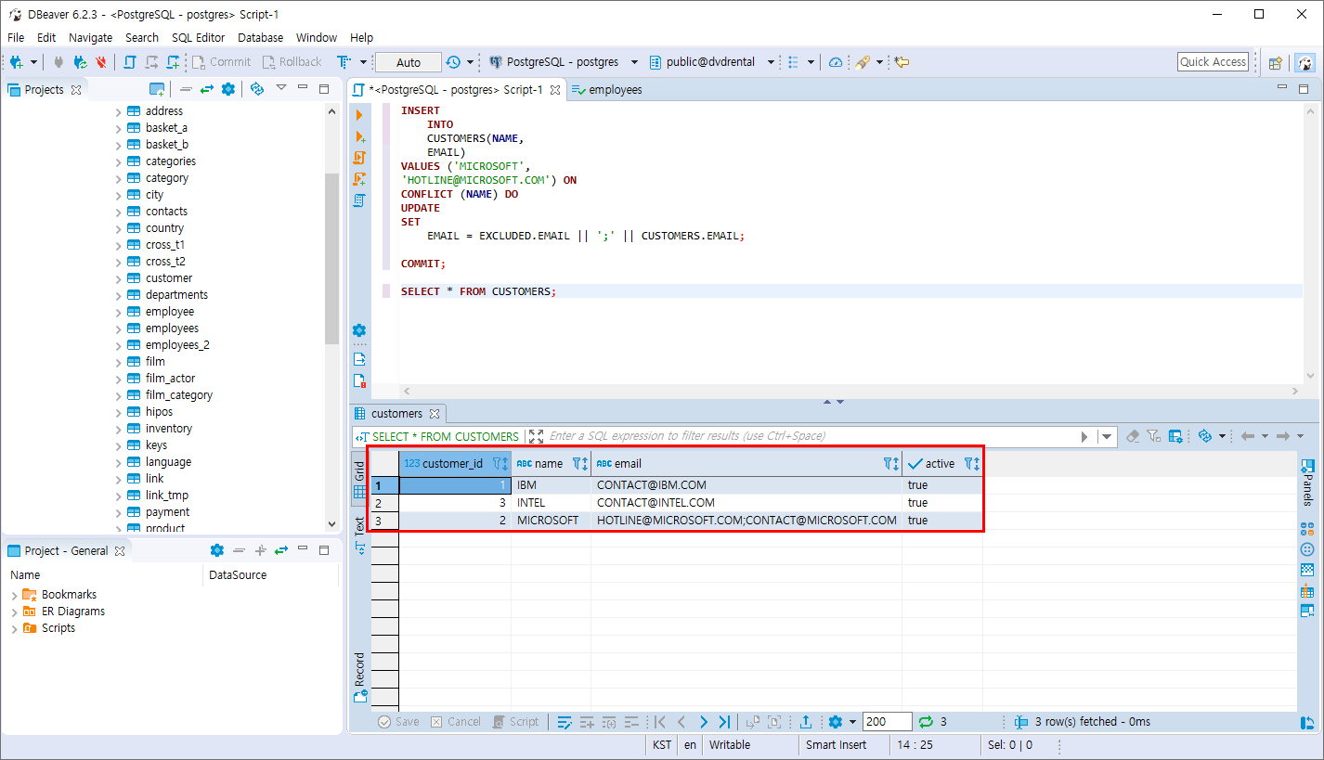Click the Projects tree vertical scrollbar

(331, 258)
